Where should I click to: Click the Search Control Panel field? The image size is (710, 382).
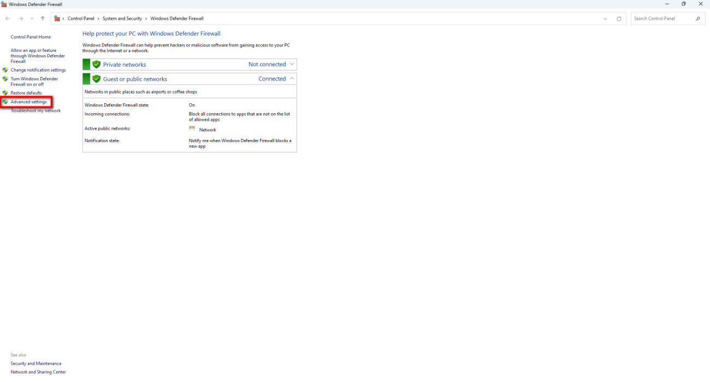tap(668, 19)
